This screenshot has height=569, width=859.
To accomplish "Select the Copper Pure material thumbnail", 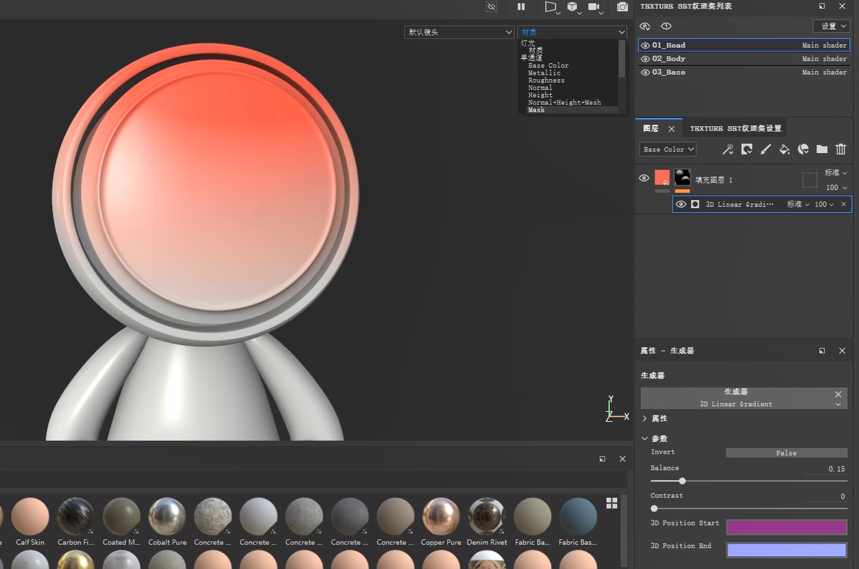I will coord(441,516).
